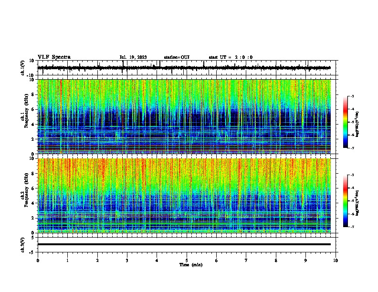Click the -7 tick on ch.2 colorbar
Image resolution: width=378 pixels, height=292 pixels.
(352, 227)
